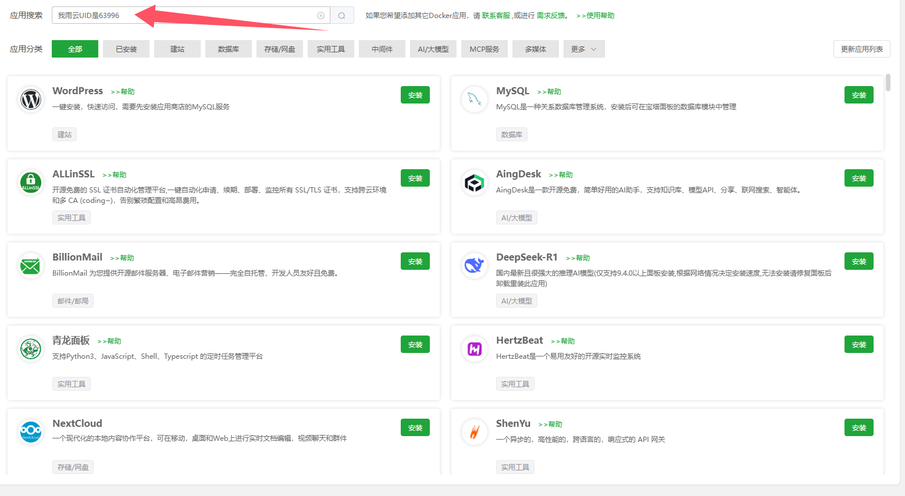Click the AI/大模型 tag under AingDesk
The width and height of the screenshot is (905, 496).
pyautogui.click(x=516, y=217)
